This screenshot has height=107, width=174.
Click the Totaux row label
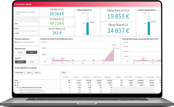pyautogui.click(x=16, y=80)
